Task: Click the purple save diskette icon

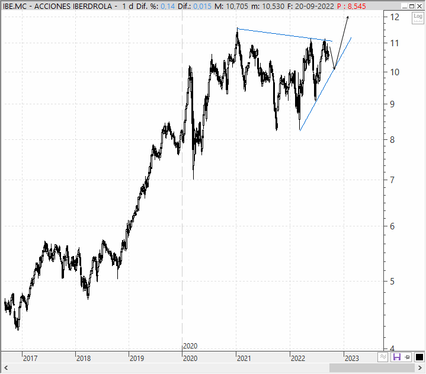Action: tap(396, 357)
